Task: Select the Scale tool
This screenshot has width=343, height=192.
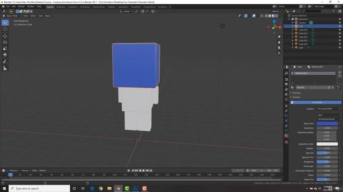Action: click(5, 49)
